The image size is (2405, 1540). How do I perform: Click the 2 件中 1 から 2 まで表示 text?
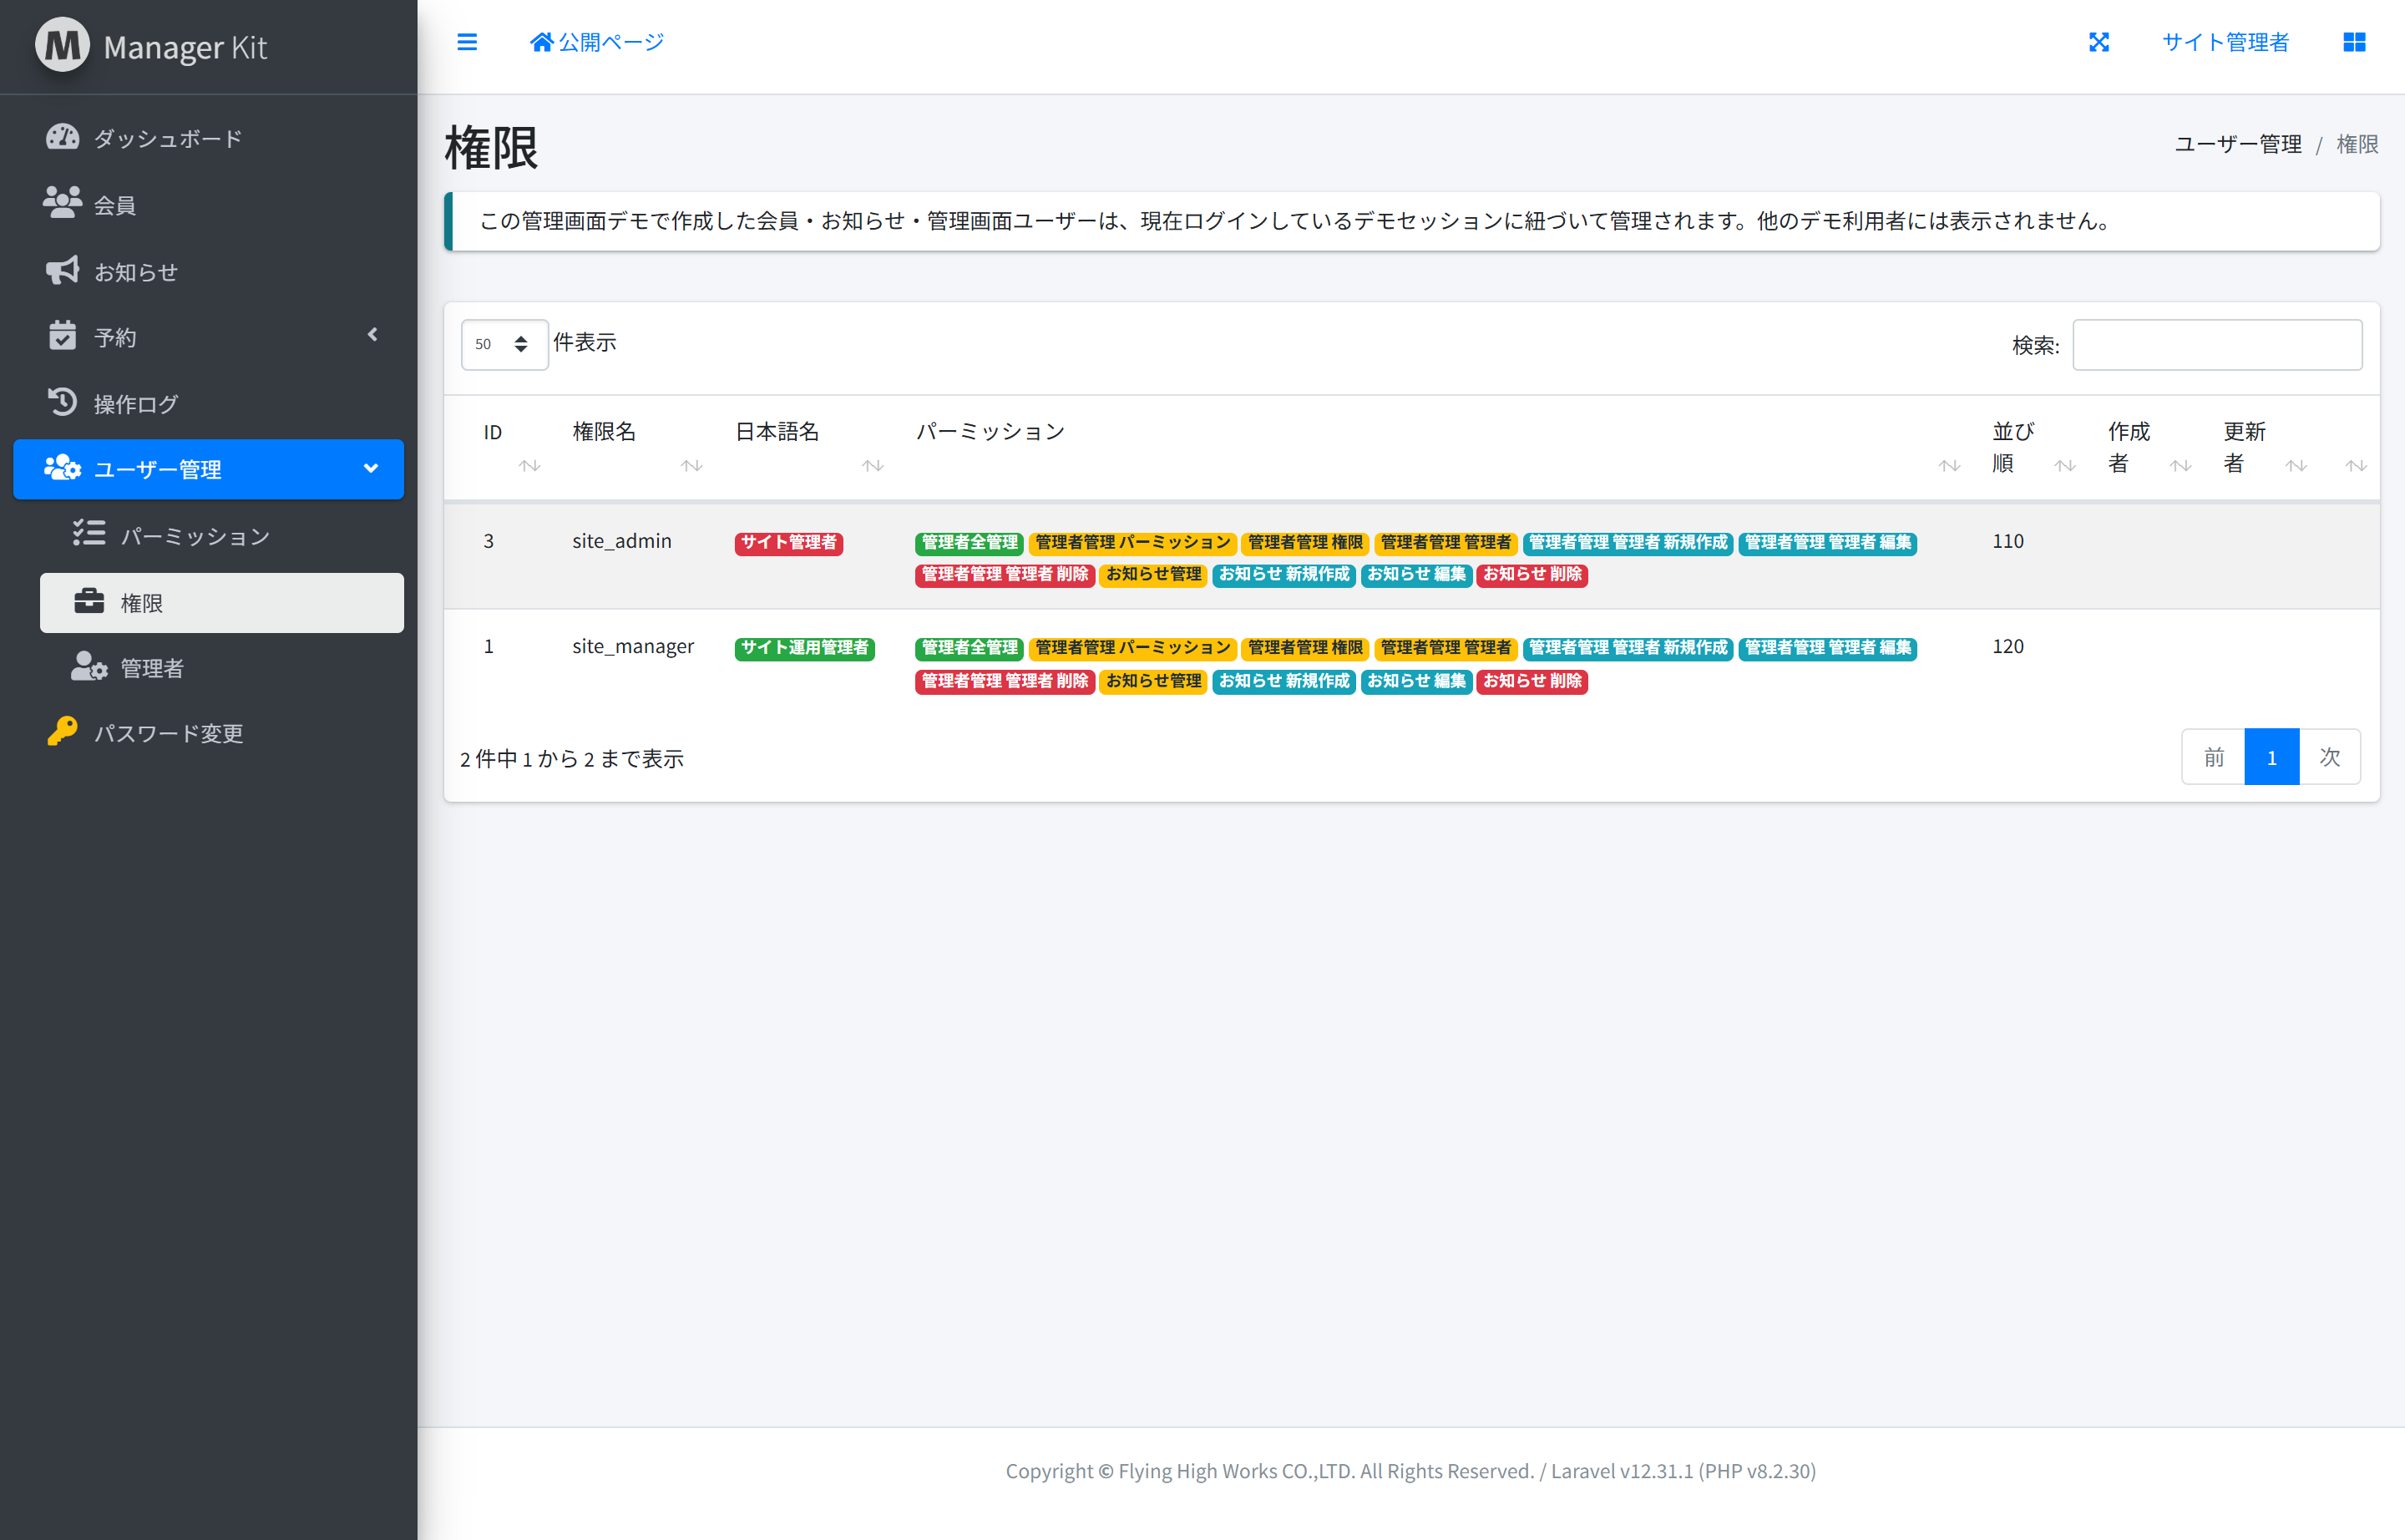pos(572,759)
